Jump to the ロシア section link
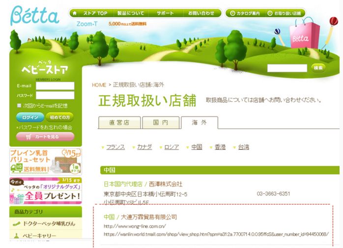Screen dimensions: 343x248 171,147
